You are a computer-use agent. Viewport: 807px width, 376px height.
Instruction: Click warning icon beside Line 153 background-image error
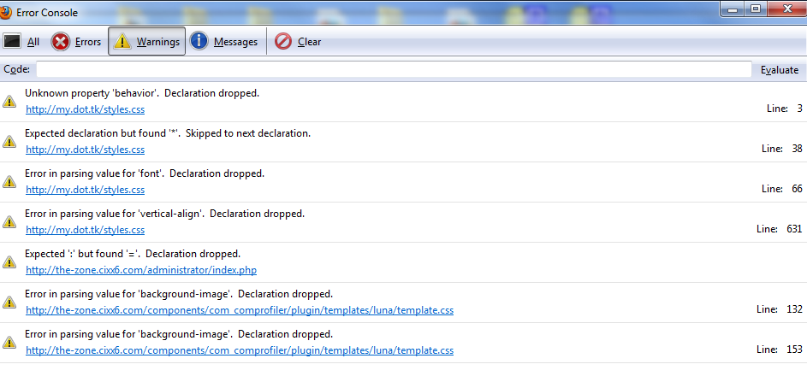pyautogui.click(x=9, y=342)
